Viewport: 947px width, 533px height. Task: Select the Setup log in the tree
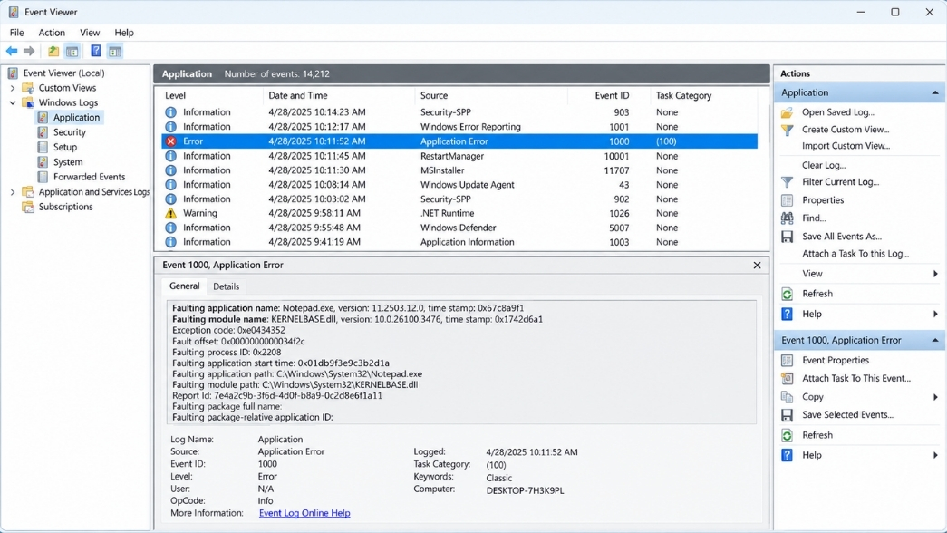click(x=64, y=148)
